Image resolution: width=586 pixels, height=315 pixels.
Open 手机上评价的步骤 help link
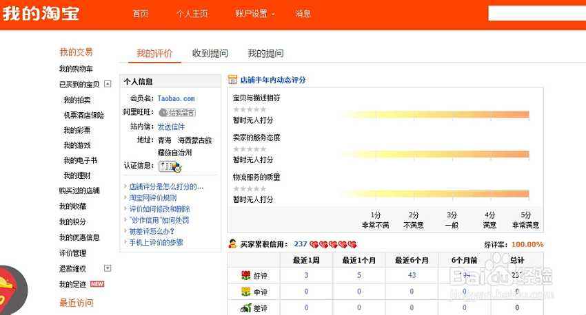point(156,243)
